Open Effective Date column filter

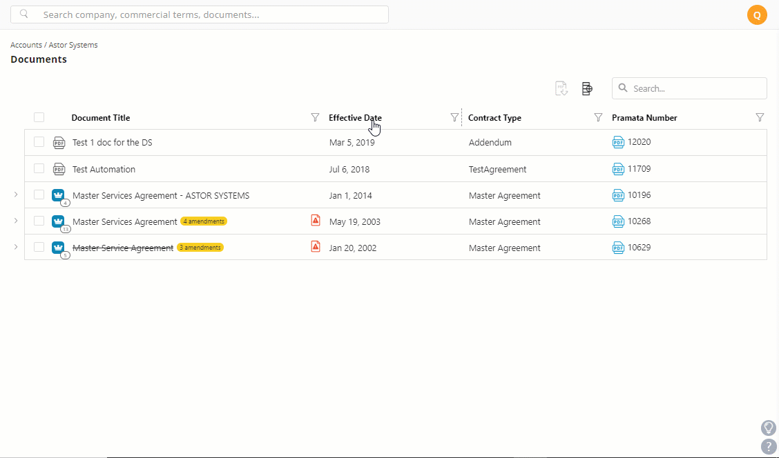454,117
